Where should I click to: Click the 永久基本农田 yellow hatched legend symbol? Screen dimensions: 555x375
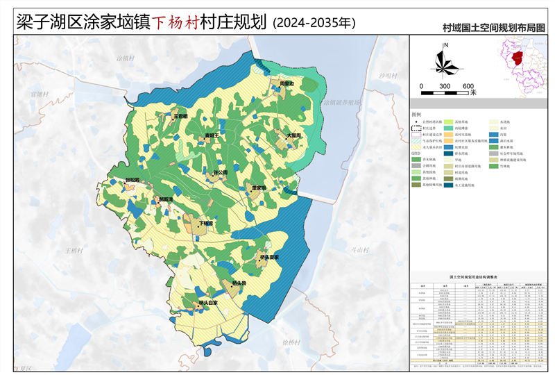(416, 147)
